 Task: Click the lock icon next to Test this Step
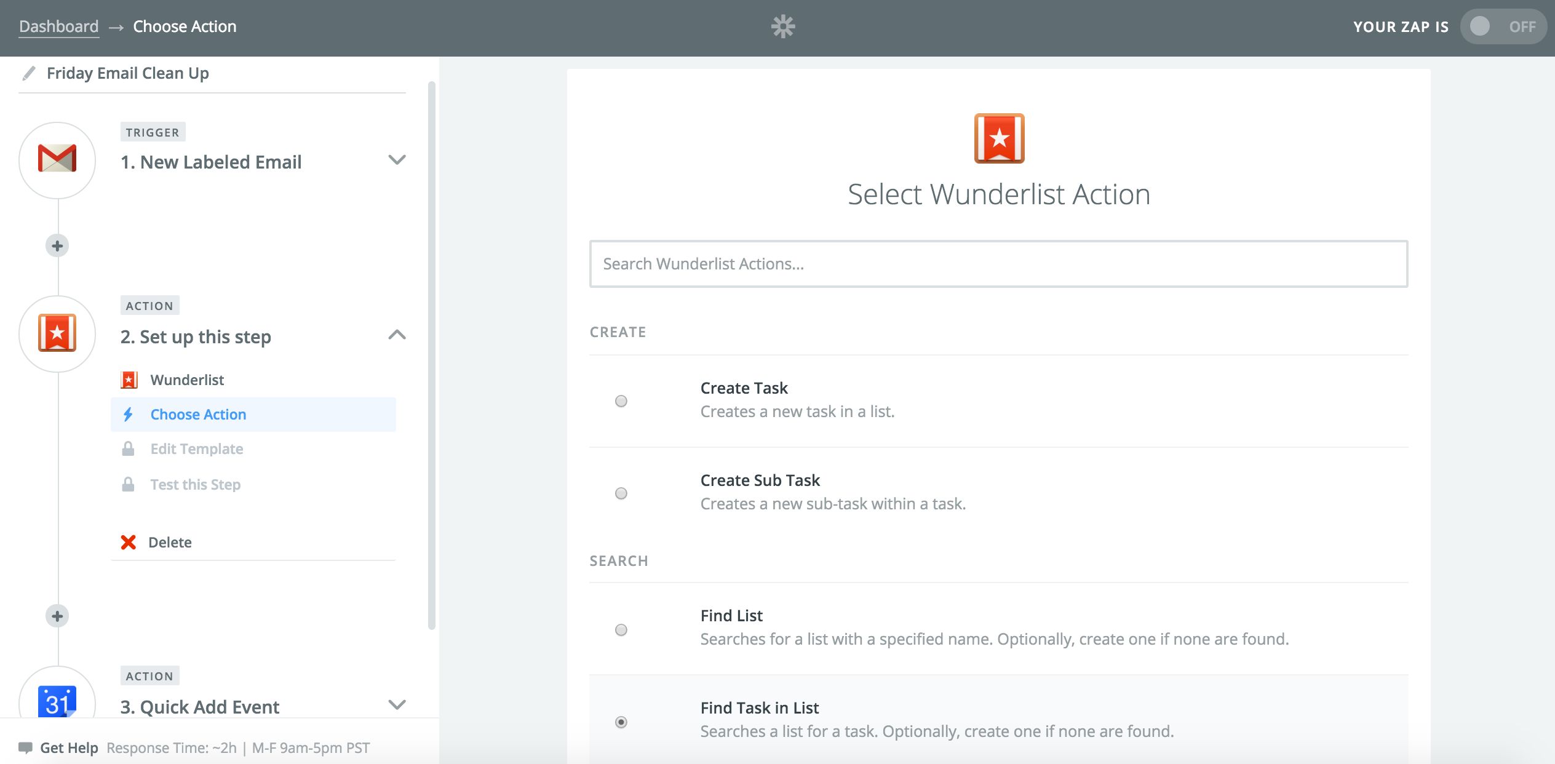[128, 485]
